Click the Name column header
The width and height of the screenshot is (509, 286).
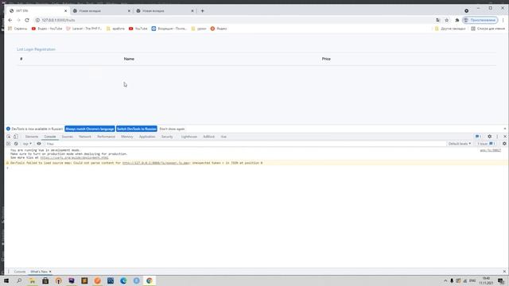pyautogui.click(x=129, y=59)
